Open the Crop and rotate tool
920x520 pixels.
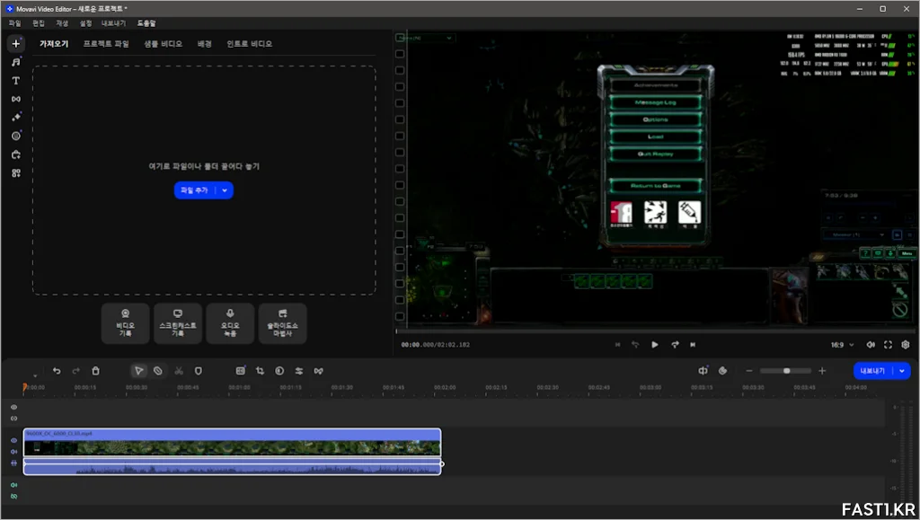coord(260,371)
